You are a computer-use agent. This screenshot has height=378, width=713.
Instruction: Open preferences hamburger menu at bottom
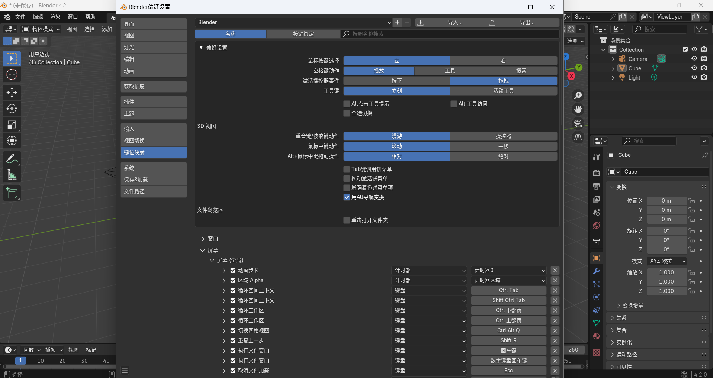tap(125, 371)
